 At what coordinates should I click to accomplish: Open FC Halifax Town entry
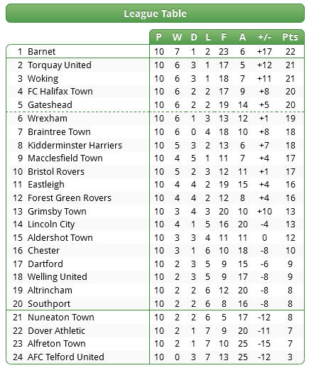click(x=60, y=92)
